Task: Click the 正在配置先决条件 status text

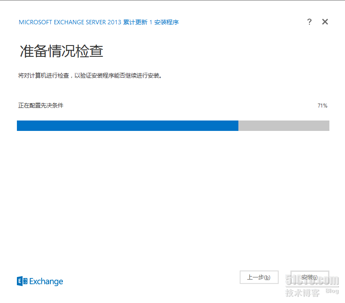Action: pos(41,105)
